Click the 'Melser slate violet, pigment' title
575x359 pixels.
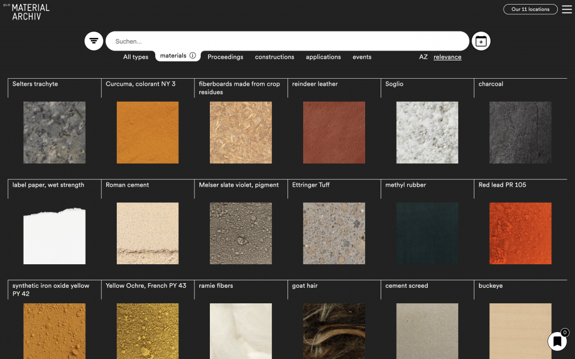pos(239,185)
